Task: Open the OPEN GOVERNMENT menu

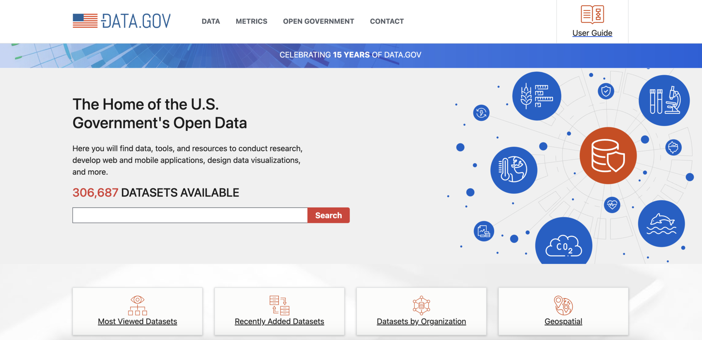Action: [x=318, y=21]
